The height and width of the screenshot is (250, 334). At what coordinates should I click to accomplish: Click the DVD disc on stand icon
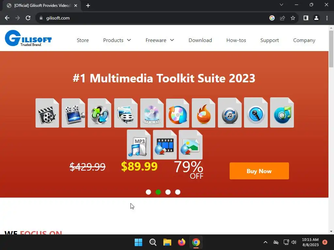(x=152, y=113)
